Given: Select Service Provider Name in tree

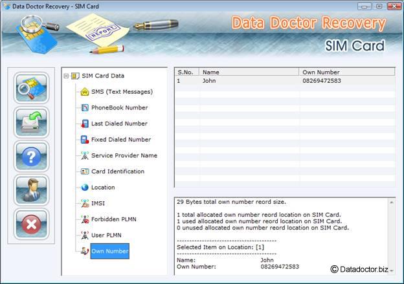Looking at the screenshot, I should pos(124,155).
